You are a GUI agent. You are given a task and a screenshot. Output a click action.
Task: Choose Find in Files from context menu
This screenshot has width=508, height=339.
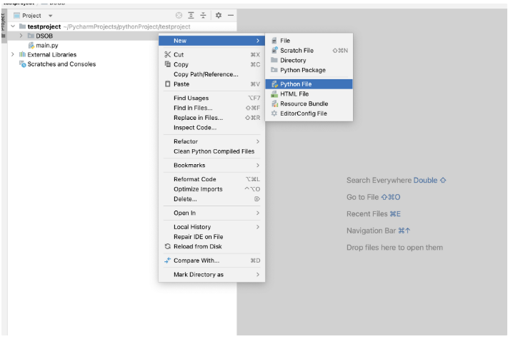pyautogui.click(x=212, y=108)
